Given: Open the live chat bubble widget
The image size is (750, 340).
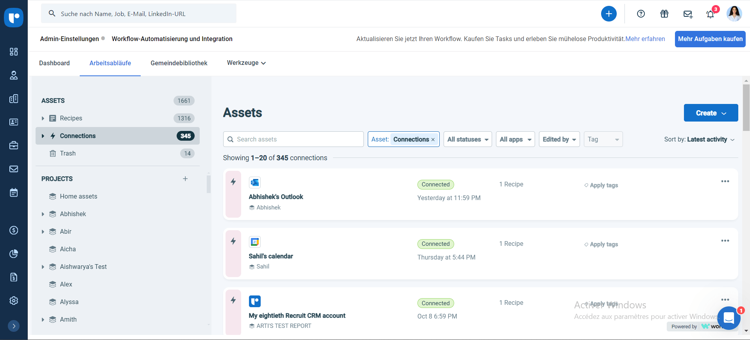Looking at the screenshot, I should (x=729, y=318).
